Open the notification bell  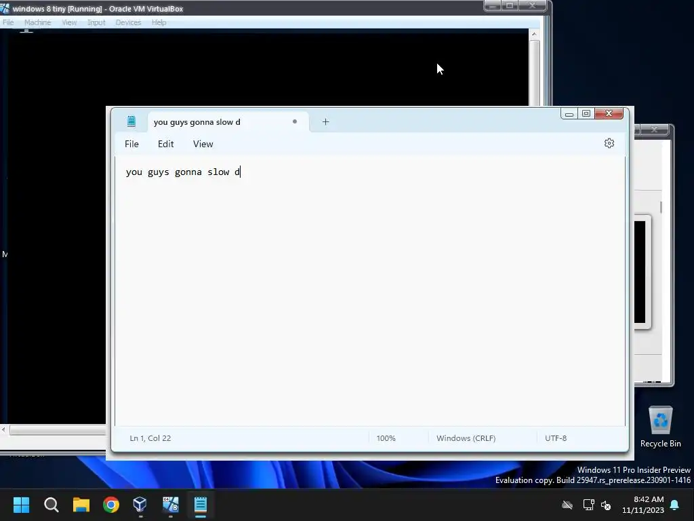point(674,505)
